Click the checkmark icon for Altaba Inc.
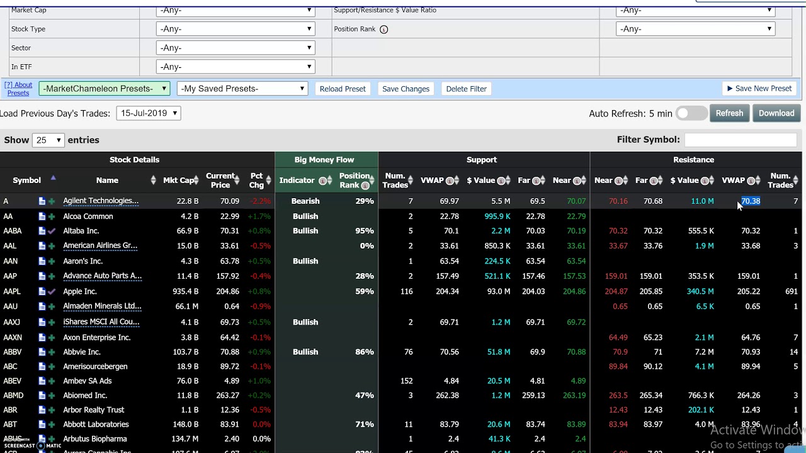 [52, 231]
